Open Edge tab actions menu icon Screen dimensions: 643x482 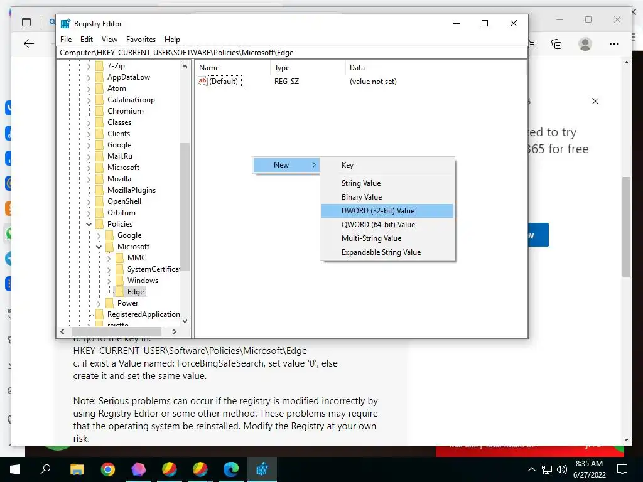26,22
